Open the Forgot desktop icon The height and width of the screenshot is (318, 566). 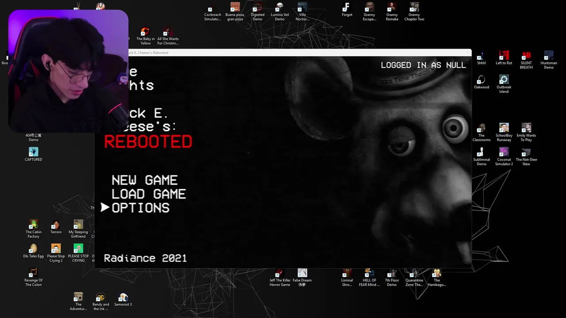click(x=347, y=10)
